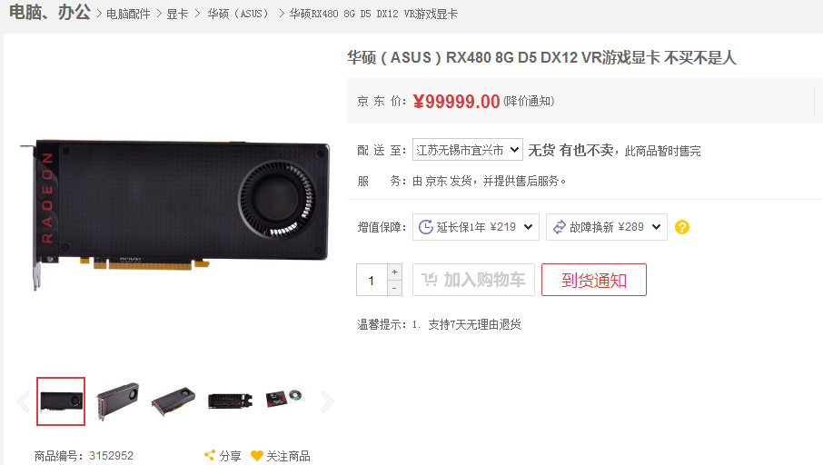
Task: Click the yellow question mark help icon
Action: (x=682, y=227)
